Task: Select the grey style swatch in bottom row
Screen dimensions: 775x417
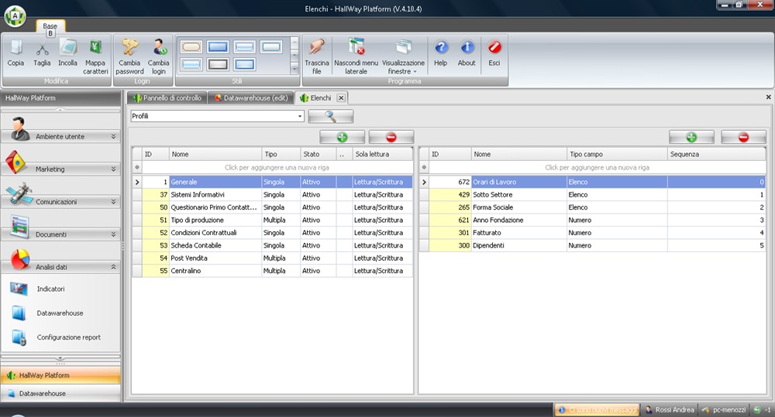Action: (218, 64)
